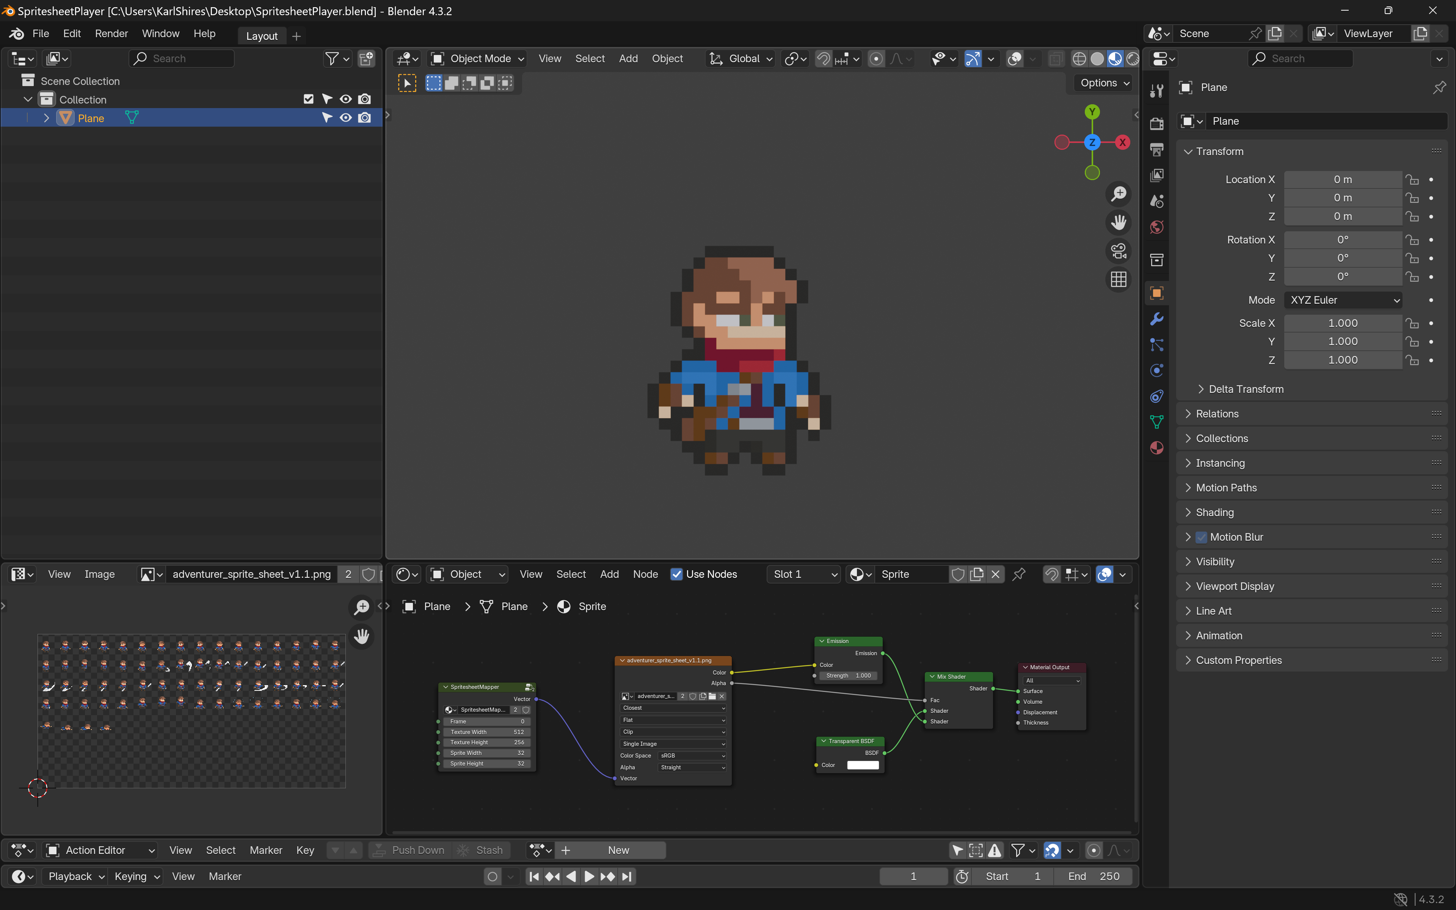Click Push Down button in Action Editor

(x=410, y=850)
